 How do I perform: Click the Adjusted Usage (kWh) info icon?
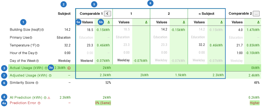(50, 75)
